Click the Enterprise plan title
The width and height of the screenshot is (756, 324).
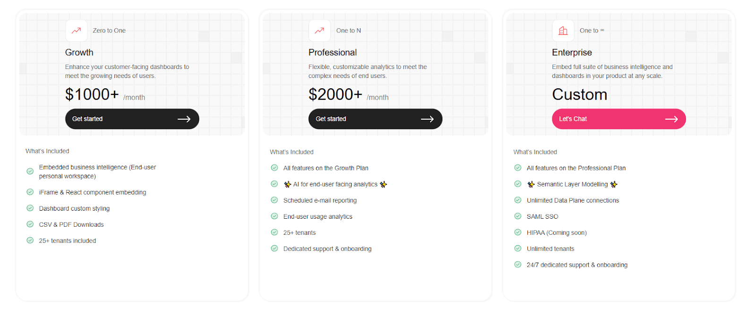coord(572,52)
